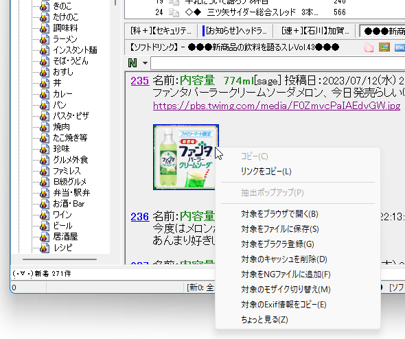Open the dropdown arrow beside the N icon
The height and width of the screenshot is (339, 405).
tap(145, 63)
